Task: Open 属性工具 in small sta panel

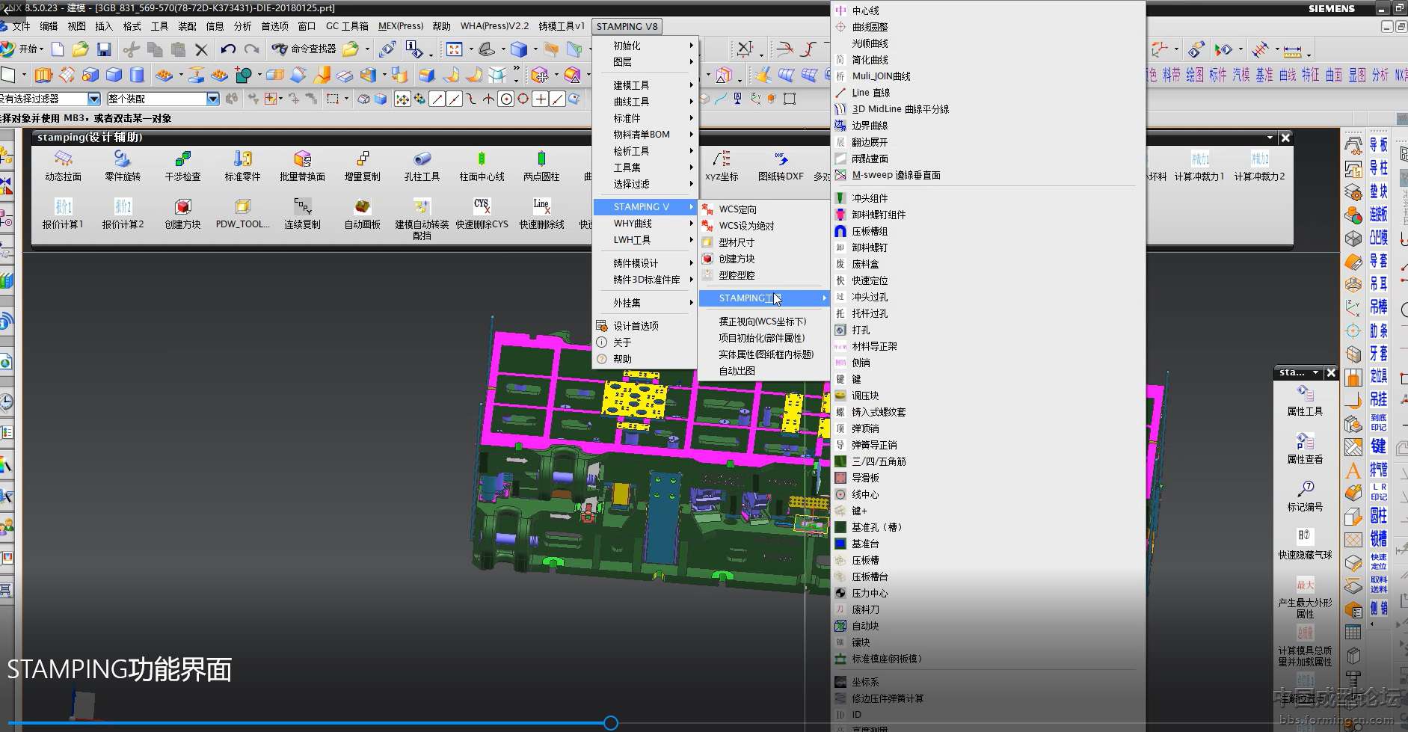Action: point(1305,394)
